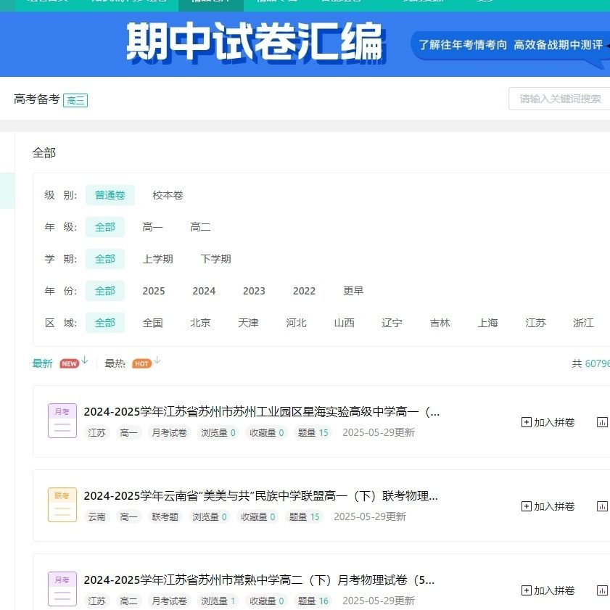Filter region 天津
The image size is (610, 610).
(x=248, y=323)
